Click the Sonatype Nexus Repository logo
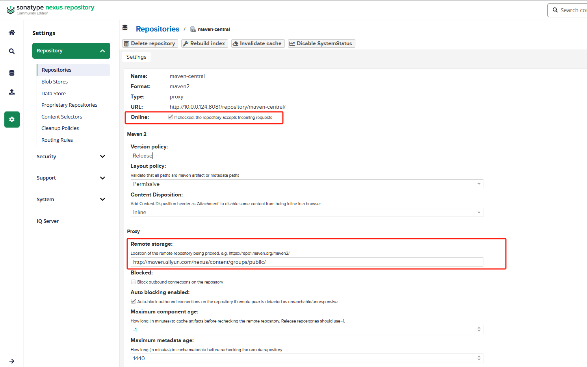 coord(50,10)
